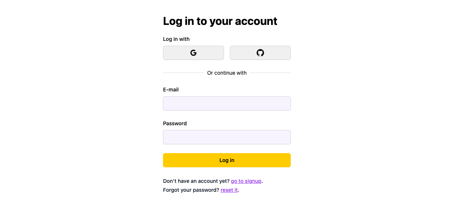
Task: Open the go to signup link
Action: pos(246,181)
